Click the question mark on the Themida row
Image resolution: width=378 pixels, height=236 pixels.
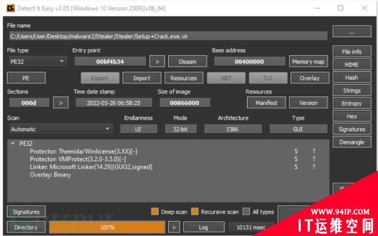[x=314, y=151]
